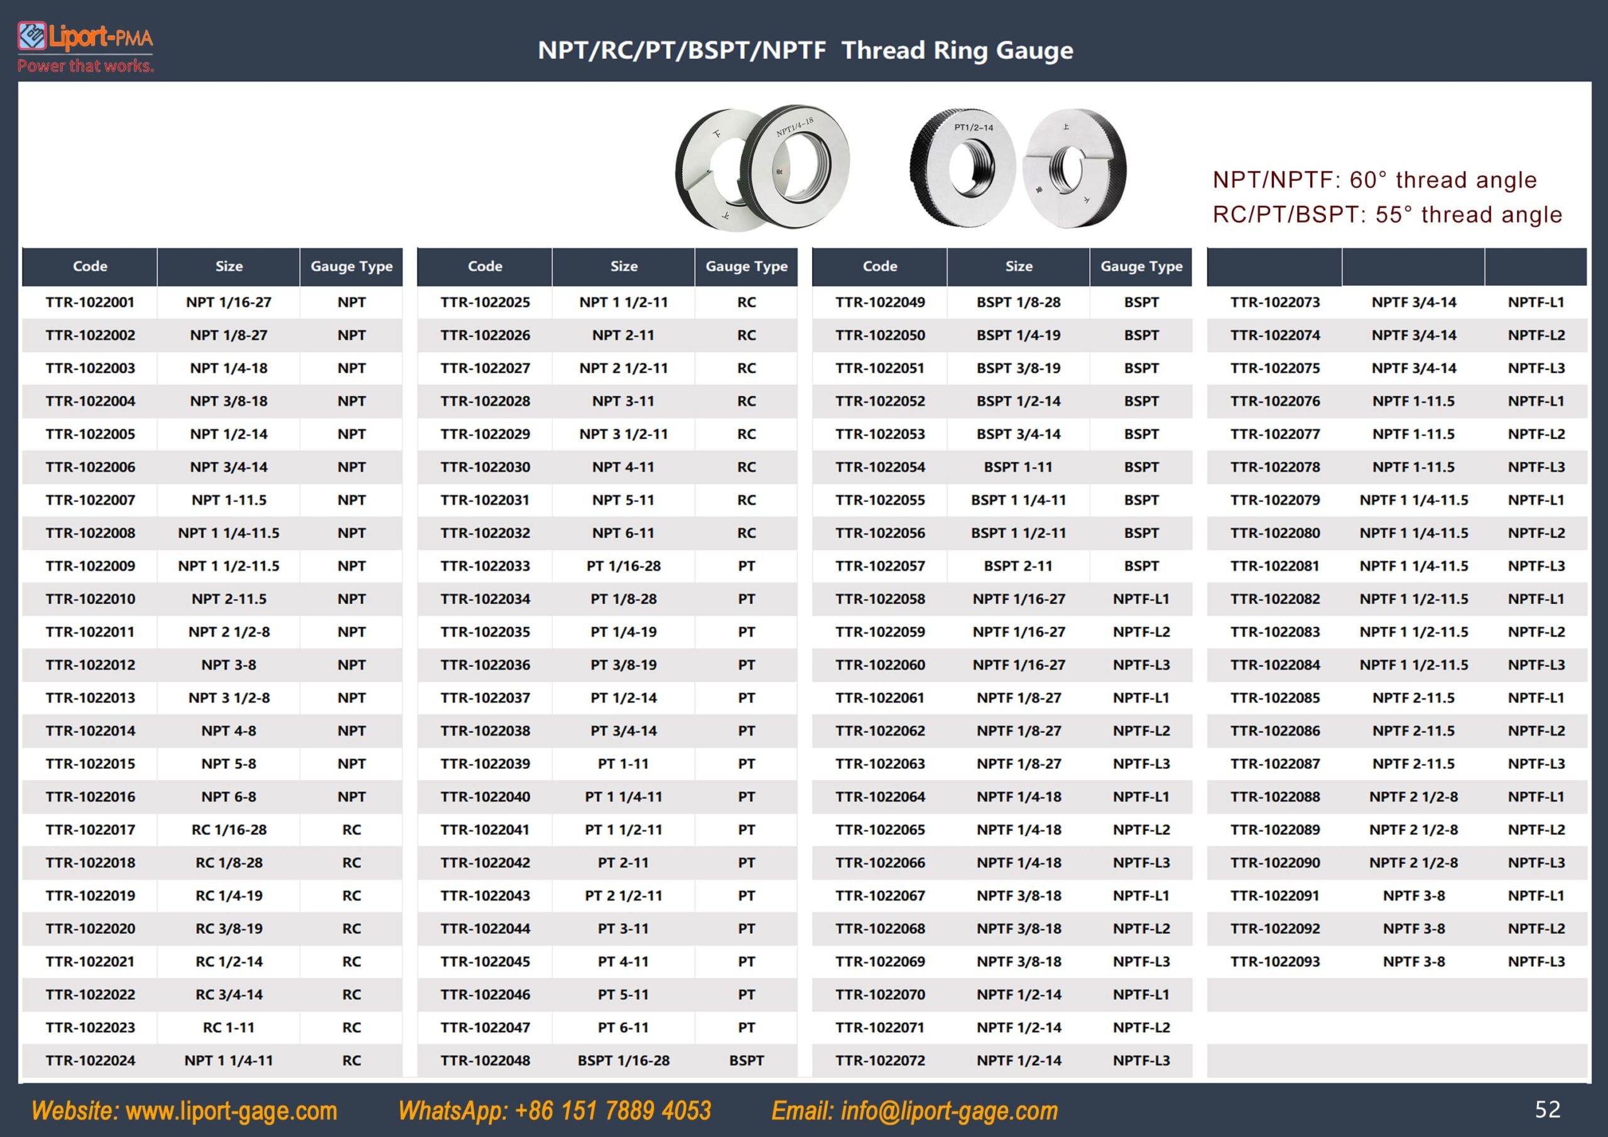Select size cell 'BSPT 3/8-19'
This screenshot has height=1137, width=1608.
coord(1018,367)
